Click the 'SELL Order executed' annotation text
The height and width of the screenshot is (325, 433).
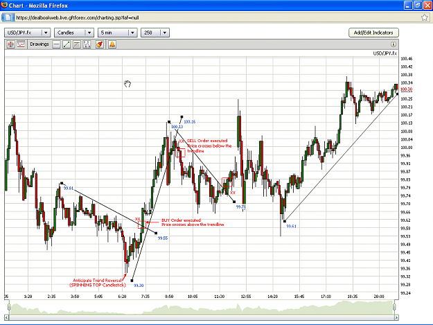(207, 141)
